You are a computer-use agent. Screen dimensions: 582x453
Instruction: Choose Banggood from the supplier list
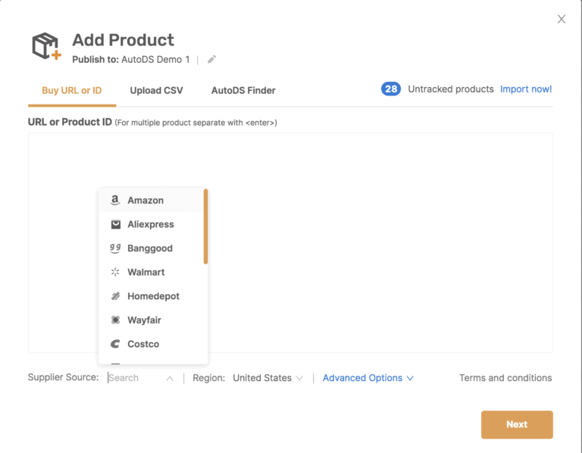[152, 248]
